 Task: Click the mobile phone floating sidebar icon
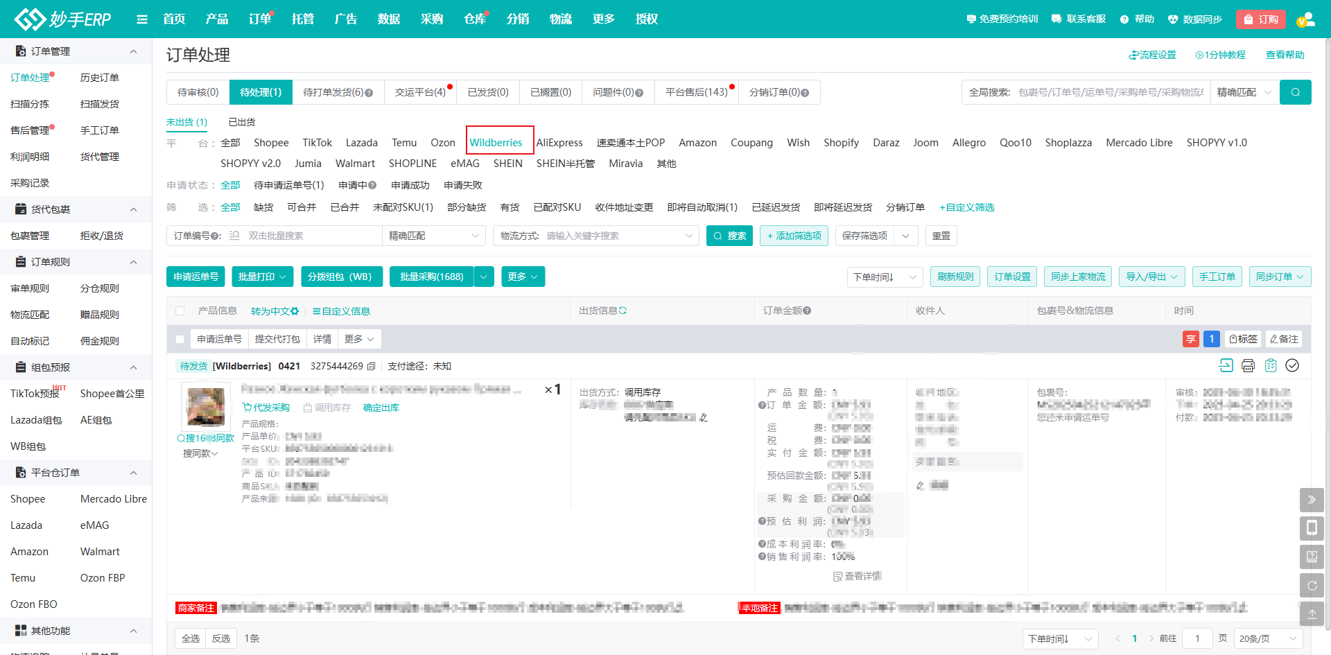[1312, 528]
